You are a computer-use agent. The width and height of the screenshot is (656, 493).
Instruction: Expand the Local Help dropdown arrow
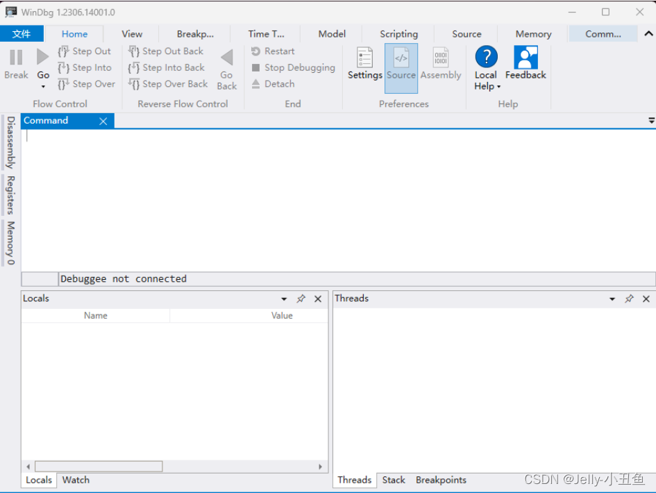point(498,87)
